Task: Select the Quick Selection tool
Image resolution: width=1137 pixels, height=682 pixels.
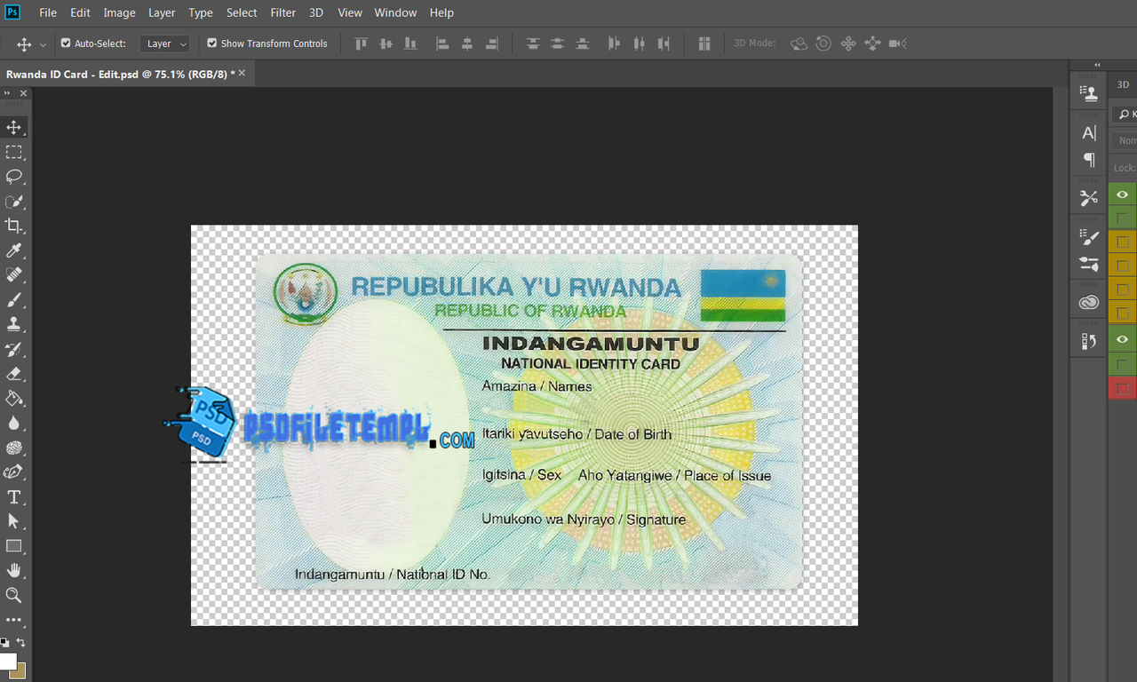Action: [x=14, y=202]
